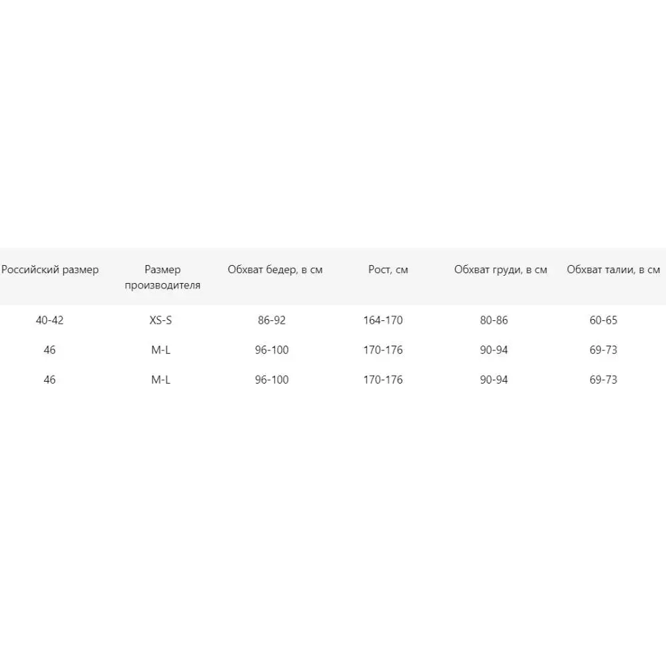Select the 'Обхват бедер, в см' header
The width and height of the screenshot is (666, 666).
[x=275, y=270]
